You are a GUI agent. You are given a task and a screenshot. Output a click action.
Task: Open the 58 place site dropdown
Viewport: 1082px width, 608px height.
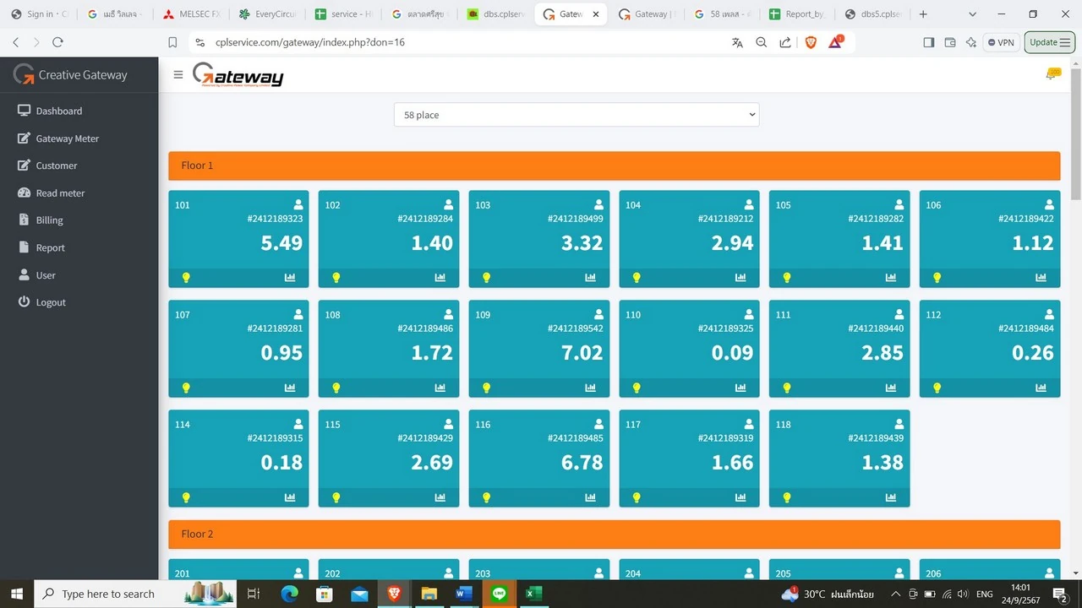[577, 115]
